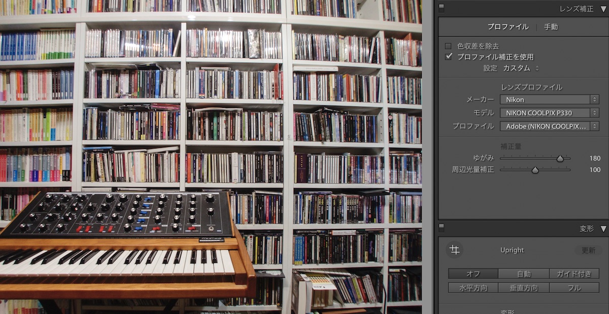609x314 pixels.
Task: Collapse the レンズ補正 panel triangle
Action: (603, 9)
